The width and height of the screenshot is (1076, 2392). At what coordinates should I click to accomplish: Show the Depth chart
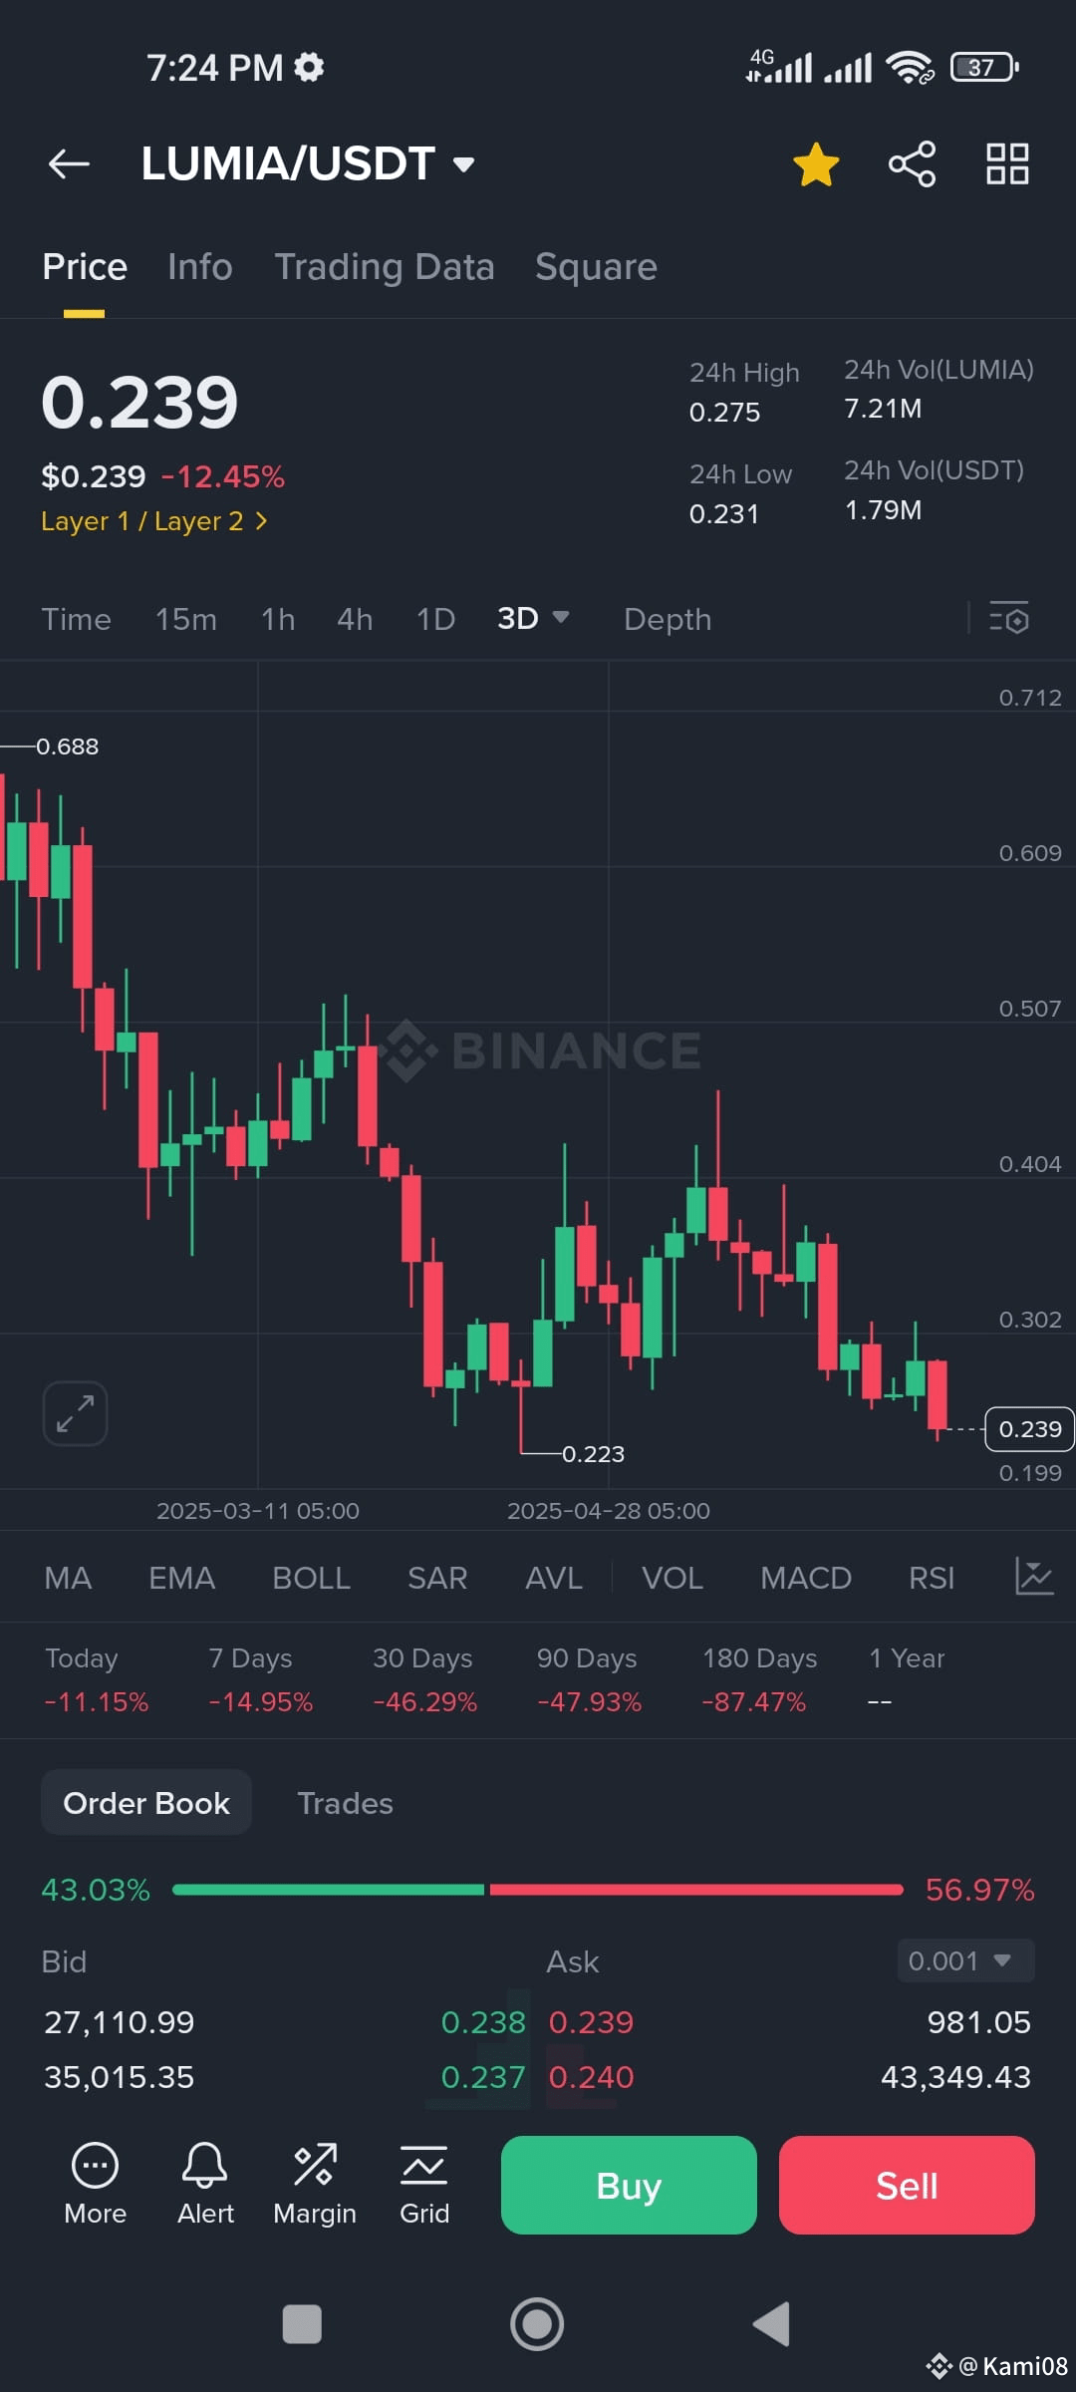click(668, 619)
